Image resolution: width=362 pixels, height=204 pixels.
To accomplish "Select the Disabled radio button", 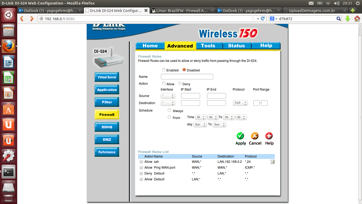I will click(x=184, y=70).
